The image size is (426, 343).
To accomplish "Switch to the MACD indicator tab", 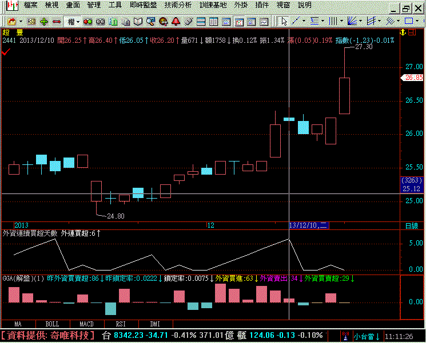I will (x=86, y=324).
